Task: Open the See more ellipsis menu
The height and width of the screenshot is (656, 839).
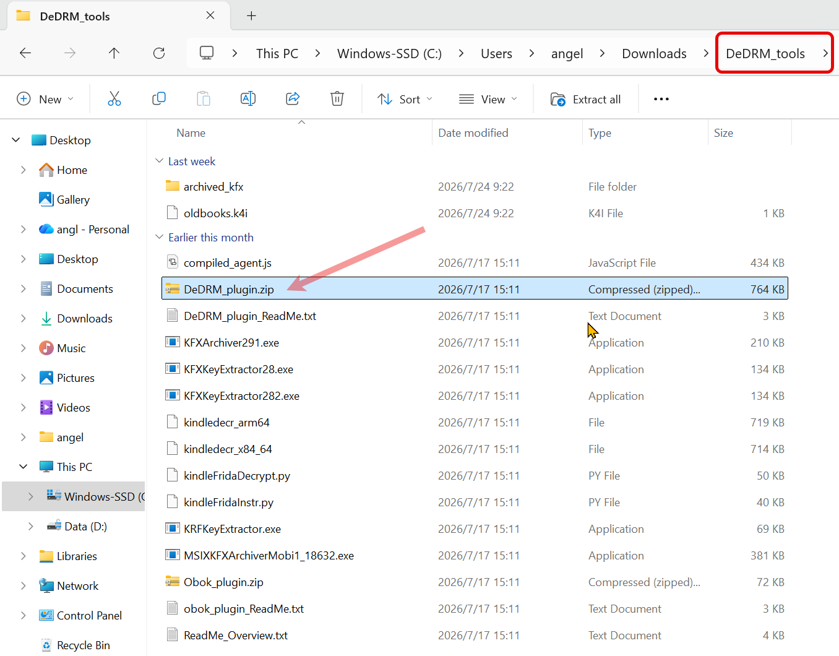Action: tap(661, 99)
